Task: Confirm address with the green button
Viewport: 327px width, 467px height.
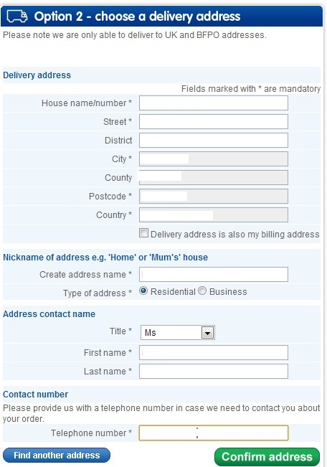Action: click(267, 457)
